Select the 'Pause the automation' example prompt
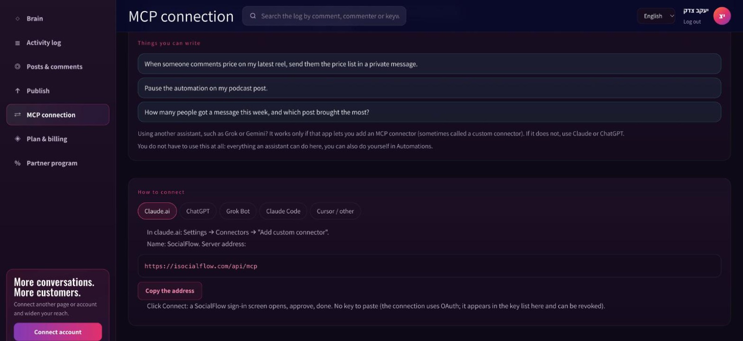 click(x=429, y=88)
